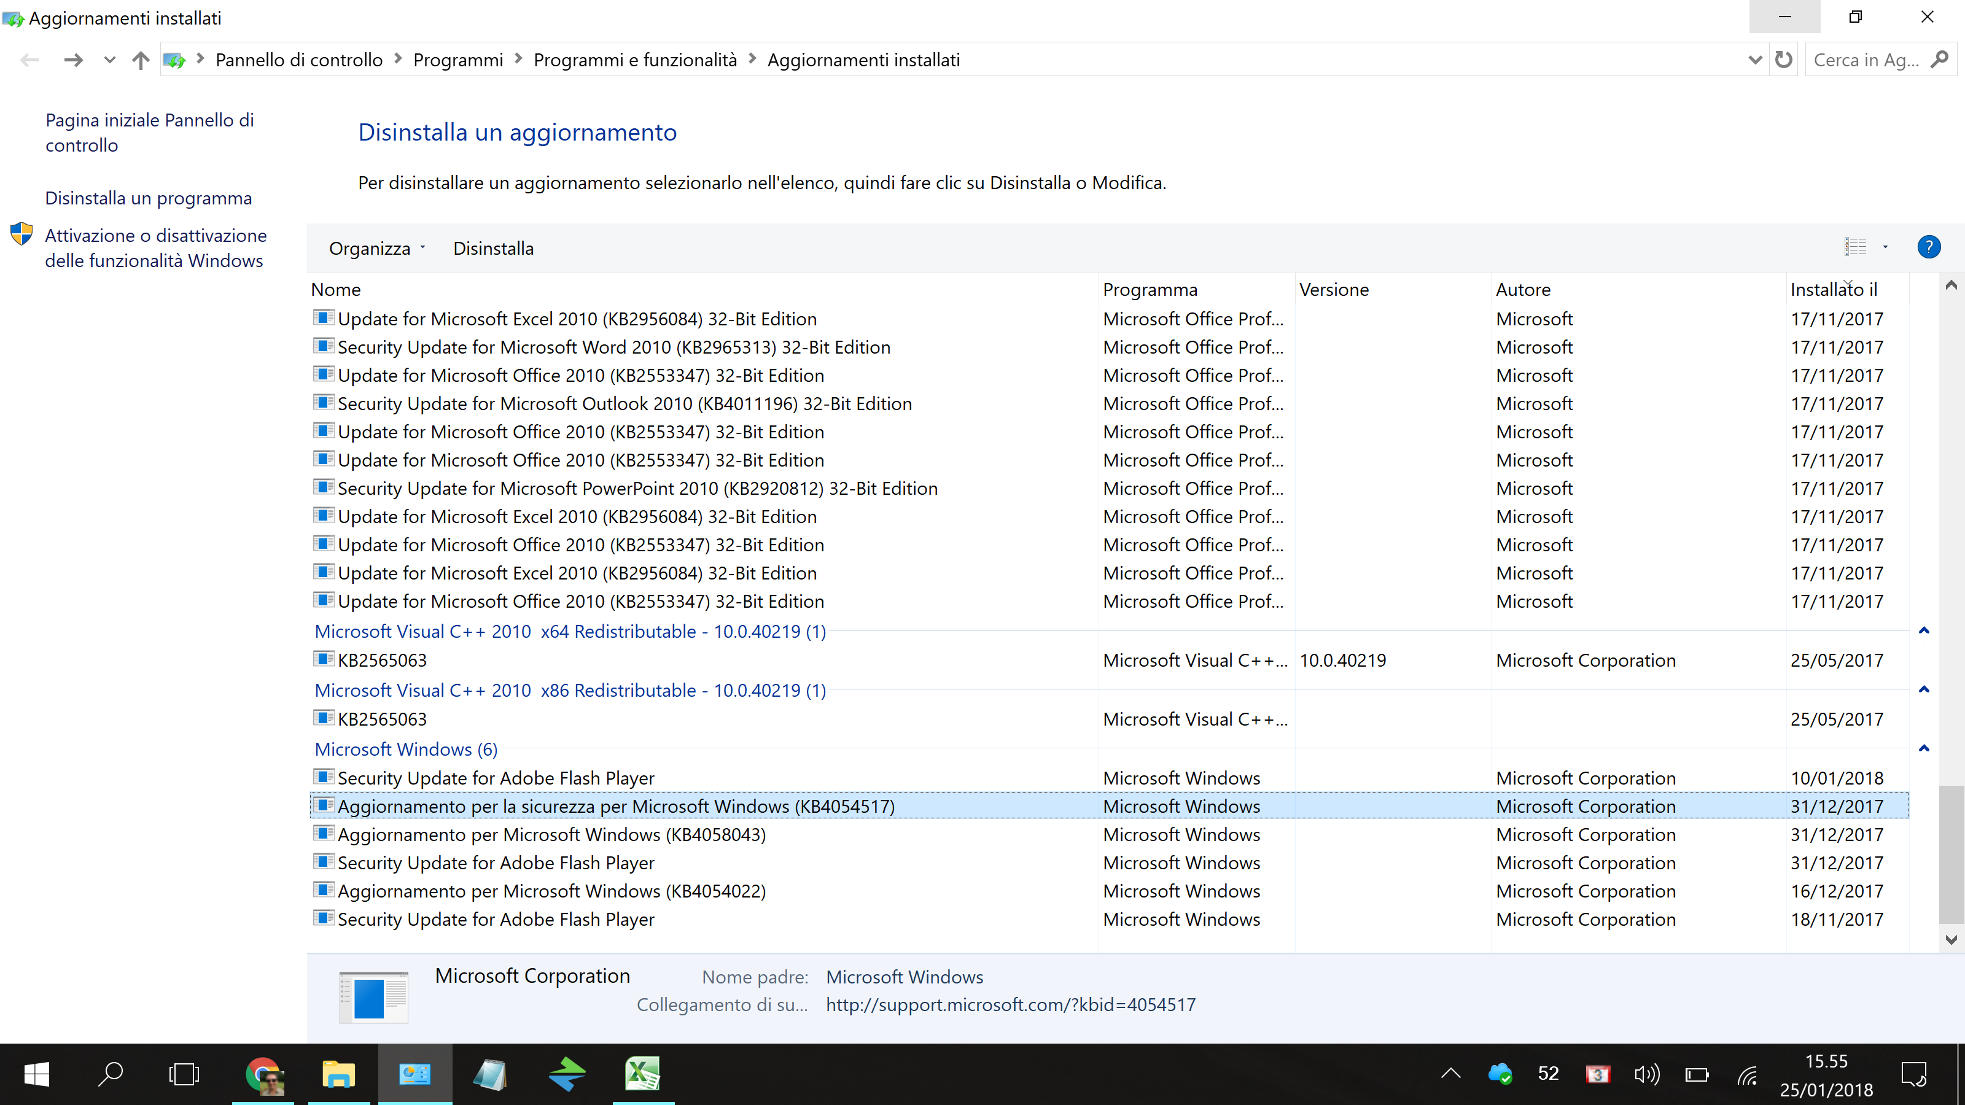Screen dimensions: 1965x1105
Task: Open Chrome from the taskbar
Action: click(x=263, y=1074)
